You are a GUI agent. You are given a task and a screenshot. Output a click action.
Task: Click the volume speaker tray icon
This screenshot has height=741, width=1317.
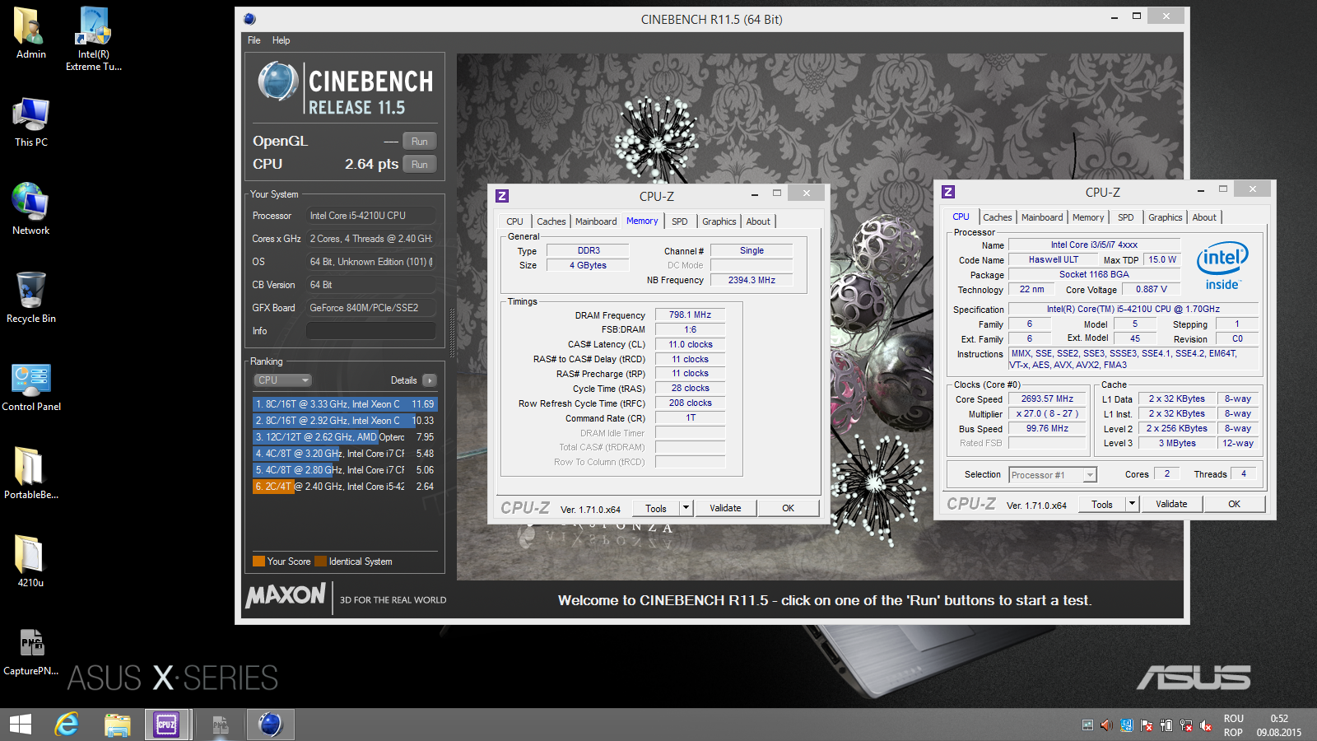coord(1106,725)
